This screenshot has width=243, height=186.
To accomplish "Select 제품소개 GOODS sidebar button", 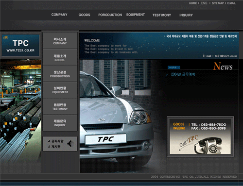I will coord(60,57).
